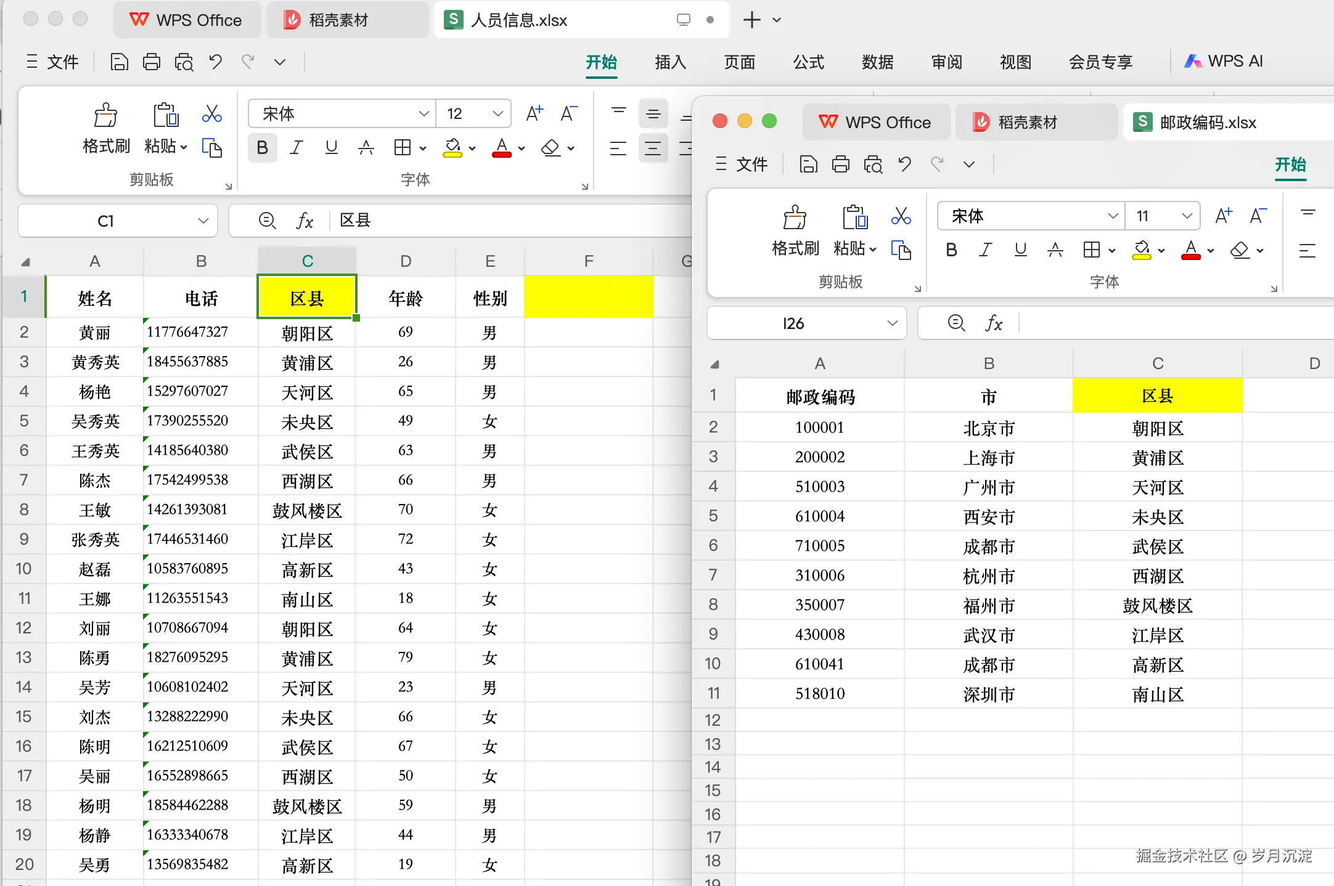The width and height of the screenshot is (1334, 886).
Task: Click the Cut scissors icon in 邮政编码 window
Action: pyautogui.click(x=901, y=216)
